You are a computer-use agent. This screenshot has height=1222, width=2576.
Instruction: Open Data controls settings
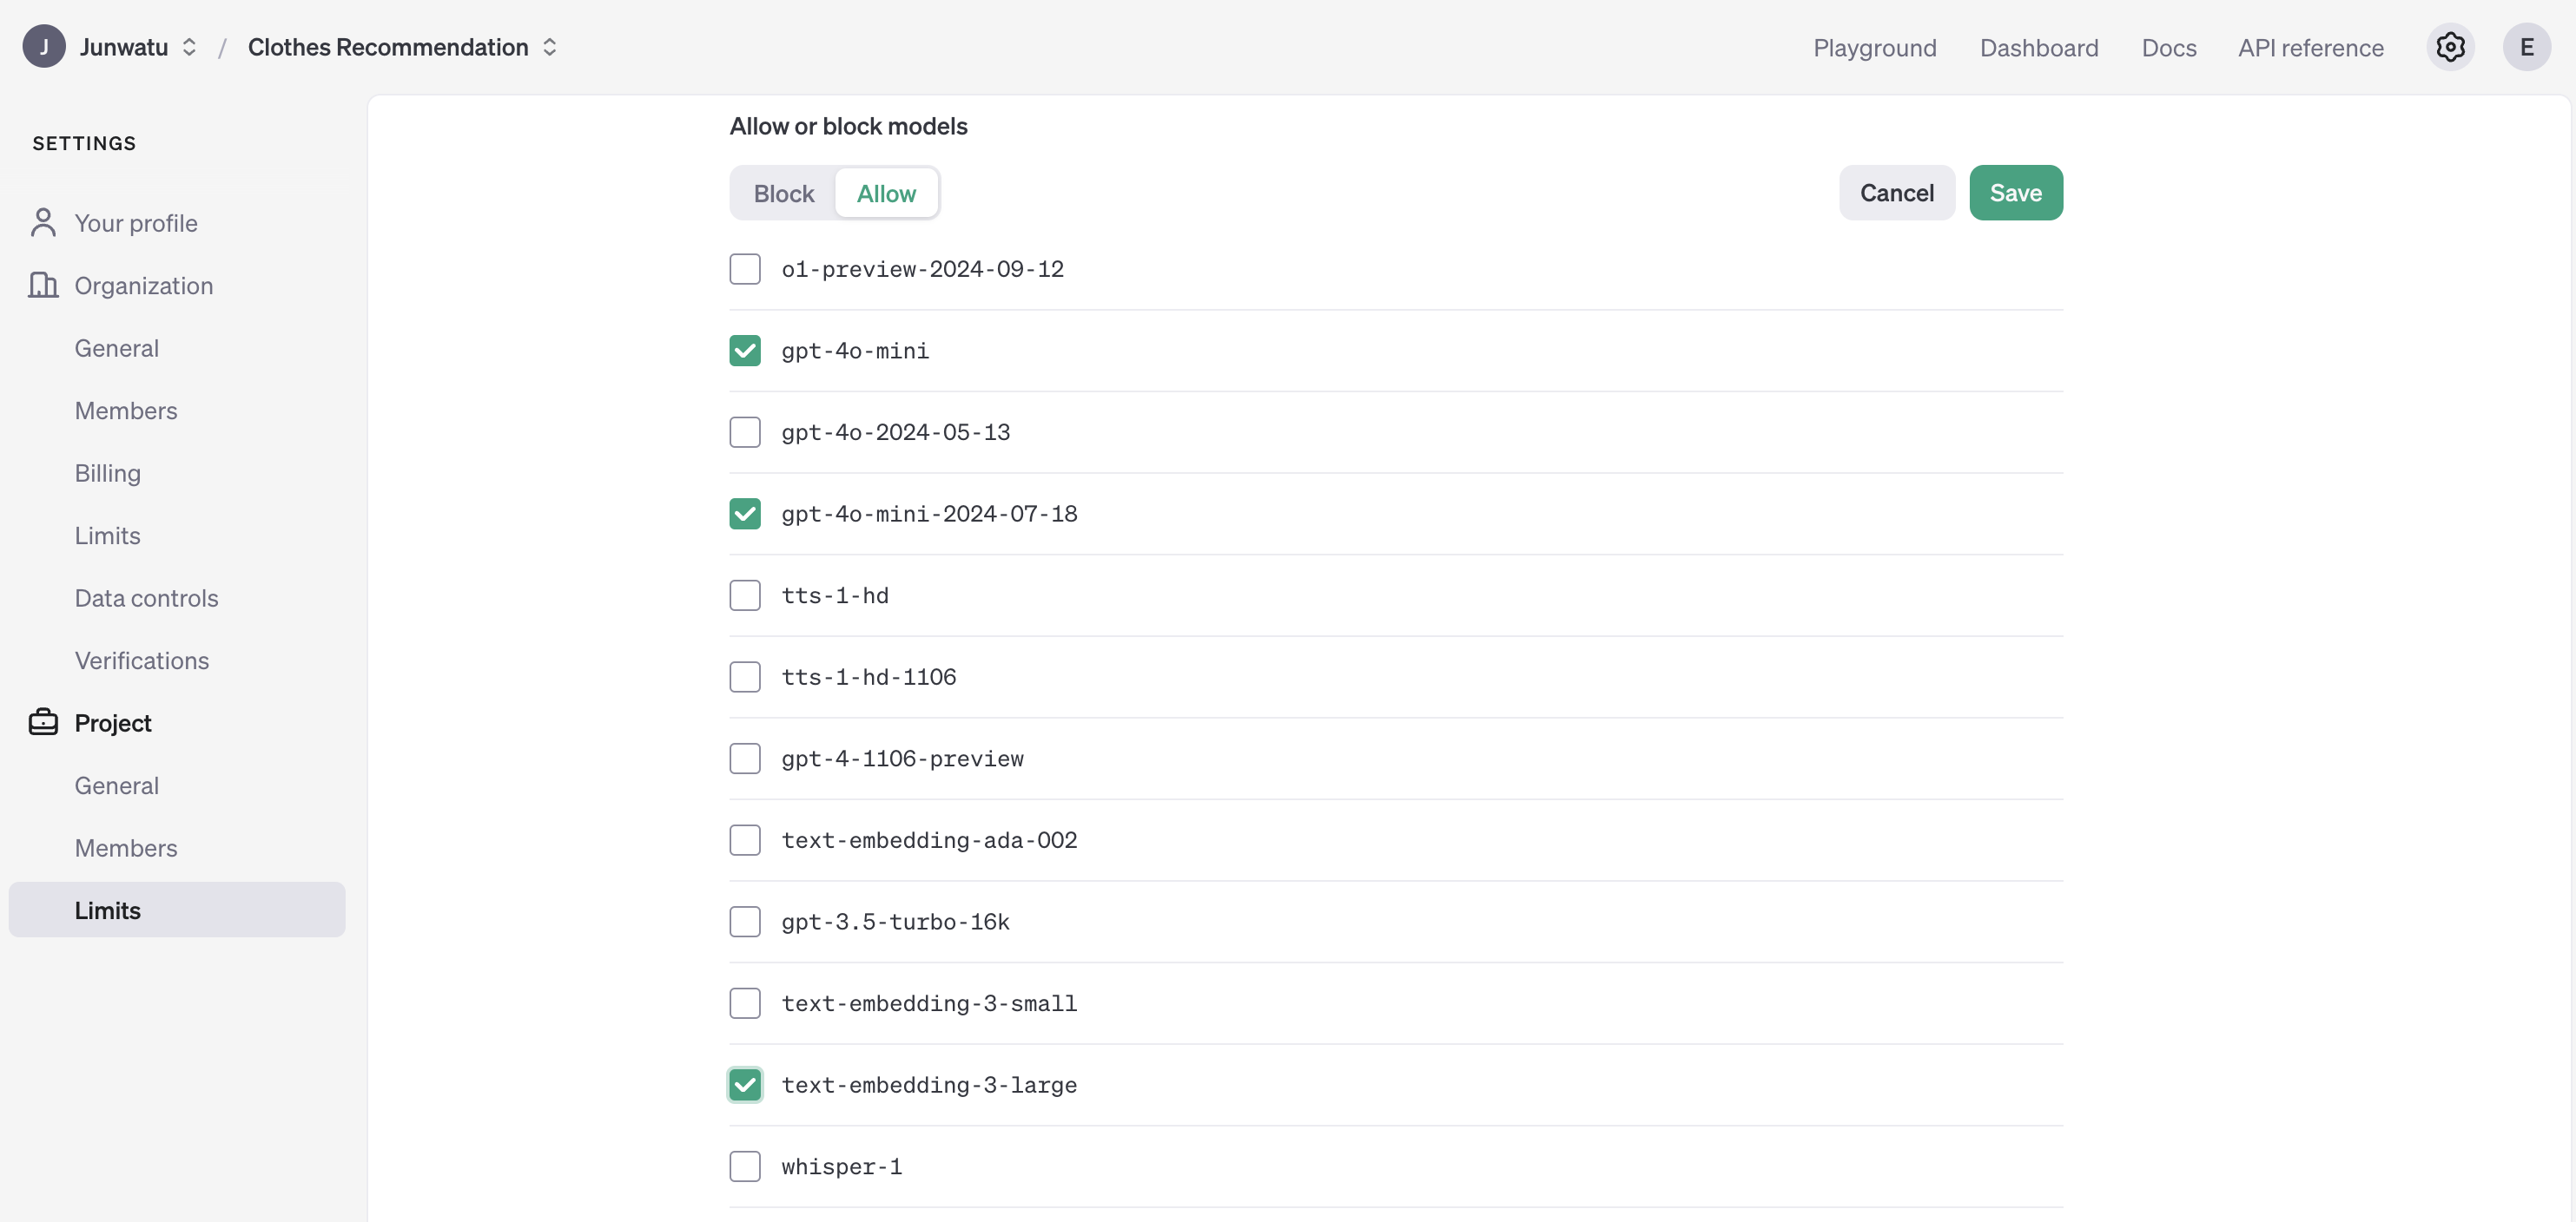146,597
